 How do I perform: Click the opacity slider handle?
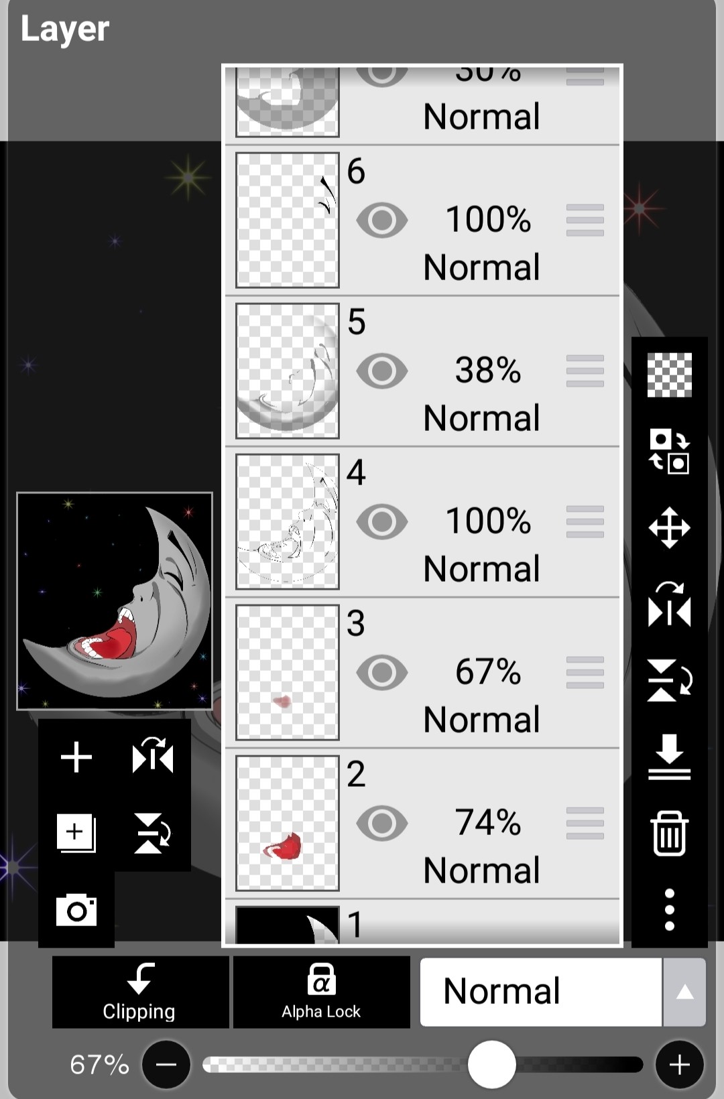(492, 1064)
